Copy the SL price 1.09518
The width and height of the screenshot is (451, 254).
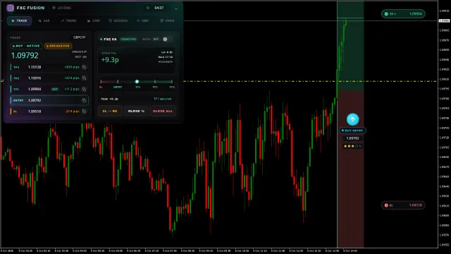click(84, 111)
